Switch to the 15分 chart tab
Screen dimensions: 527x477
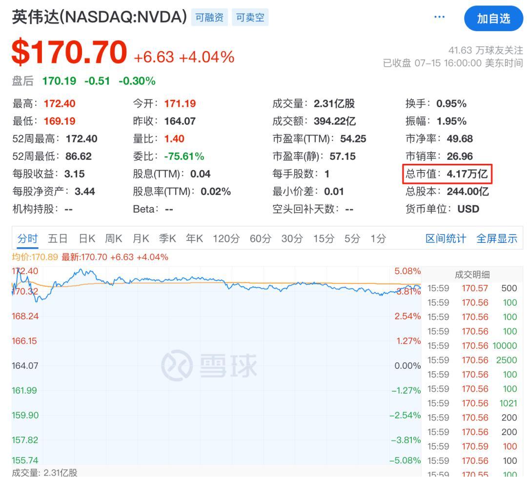point(324,238)
